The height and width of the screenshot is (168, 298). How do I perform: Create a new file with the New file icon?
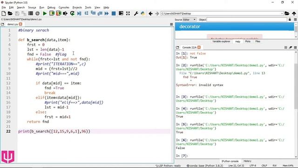point(3,14)
